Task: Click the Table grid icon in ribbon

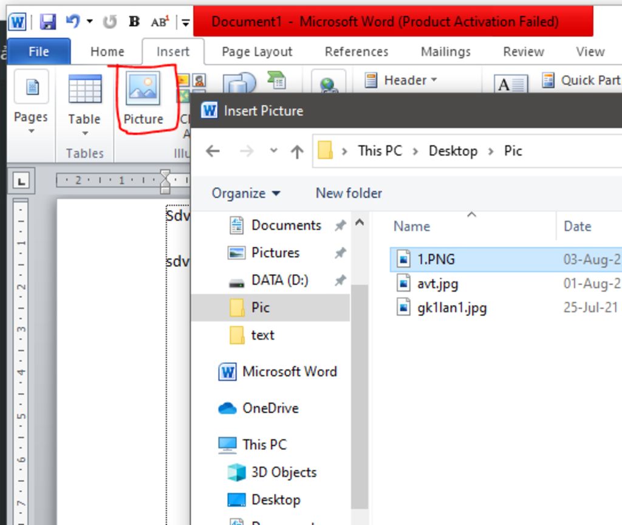Action: point(85,88)
